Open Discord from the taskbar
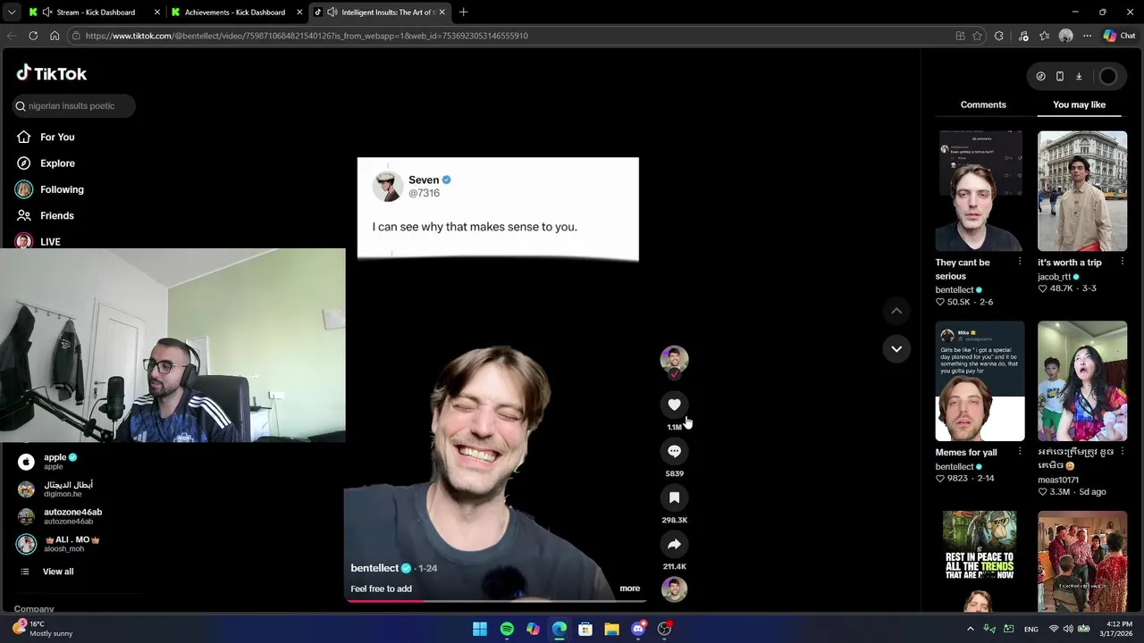The height and width of the screenshot is (643, 1144). click(x=638, y=629)
